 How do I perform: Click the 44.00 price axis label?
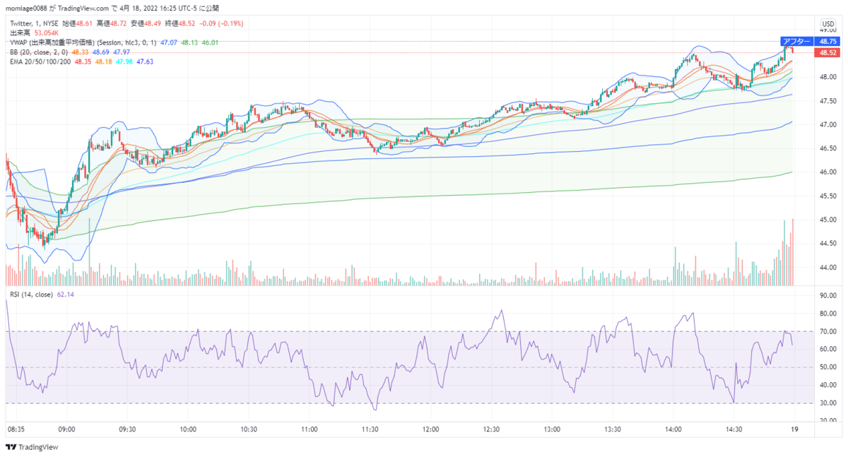(x=828, y=268)
